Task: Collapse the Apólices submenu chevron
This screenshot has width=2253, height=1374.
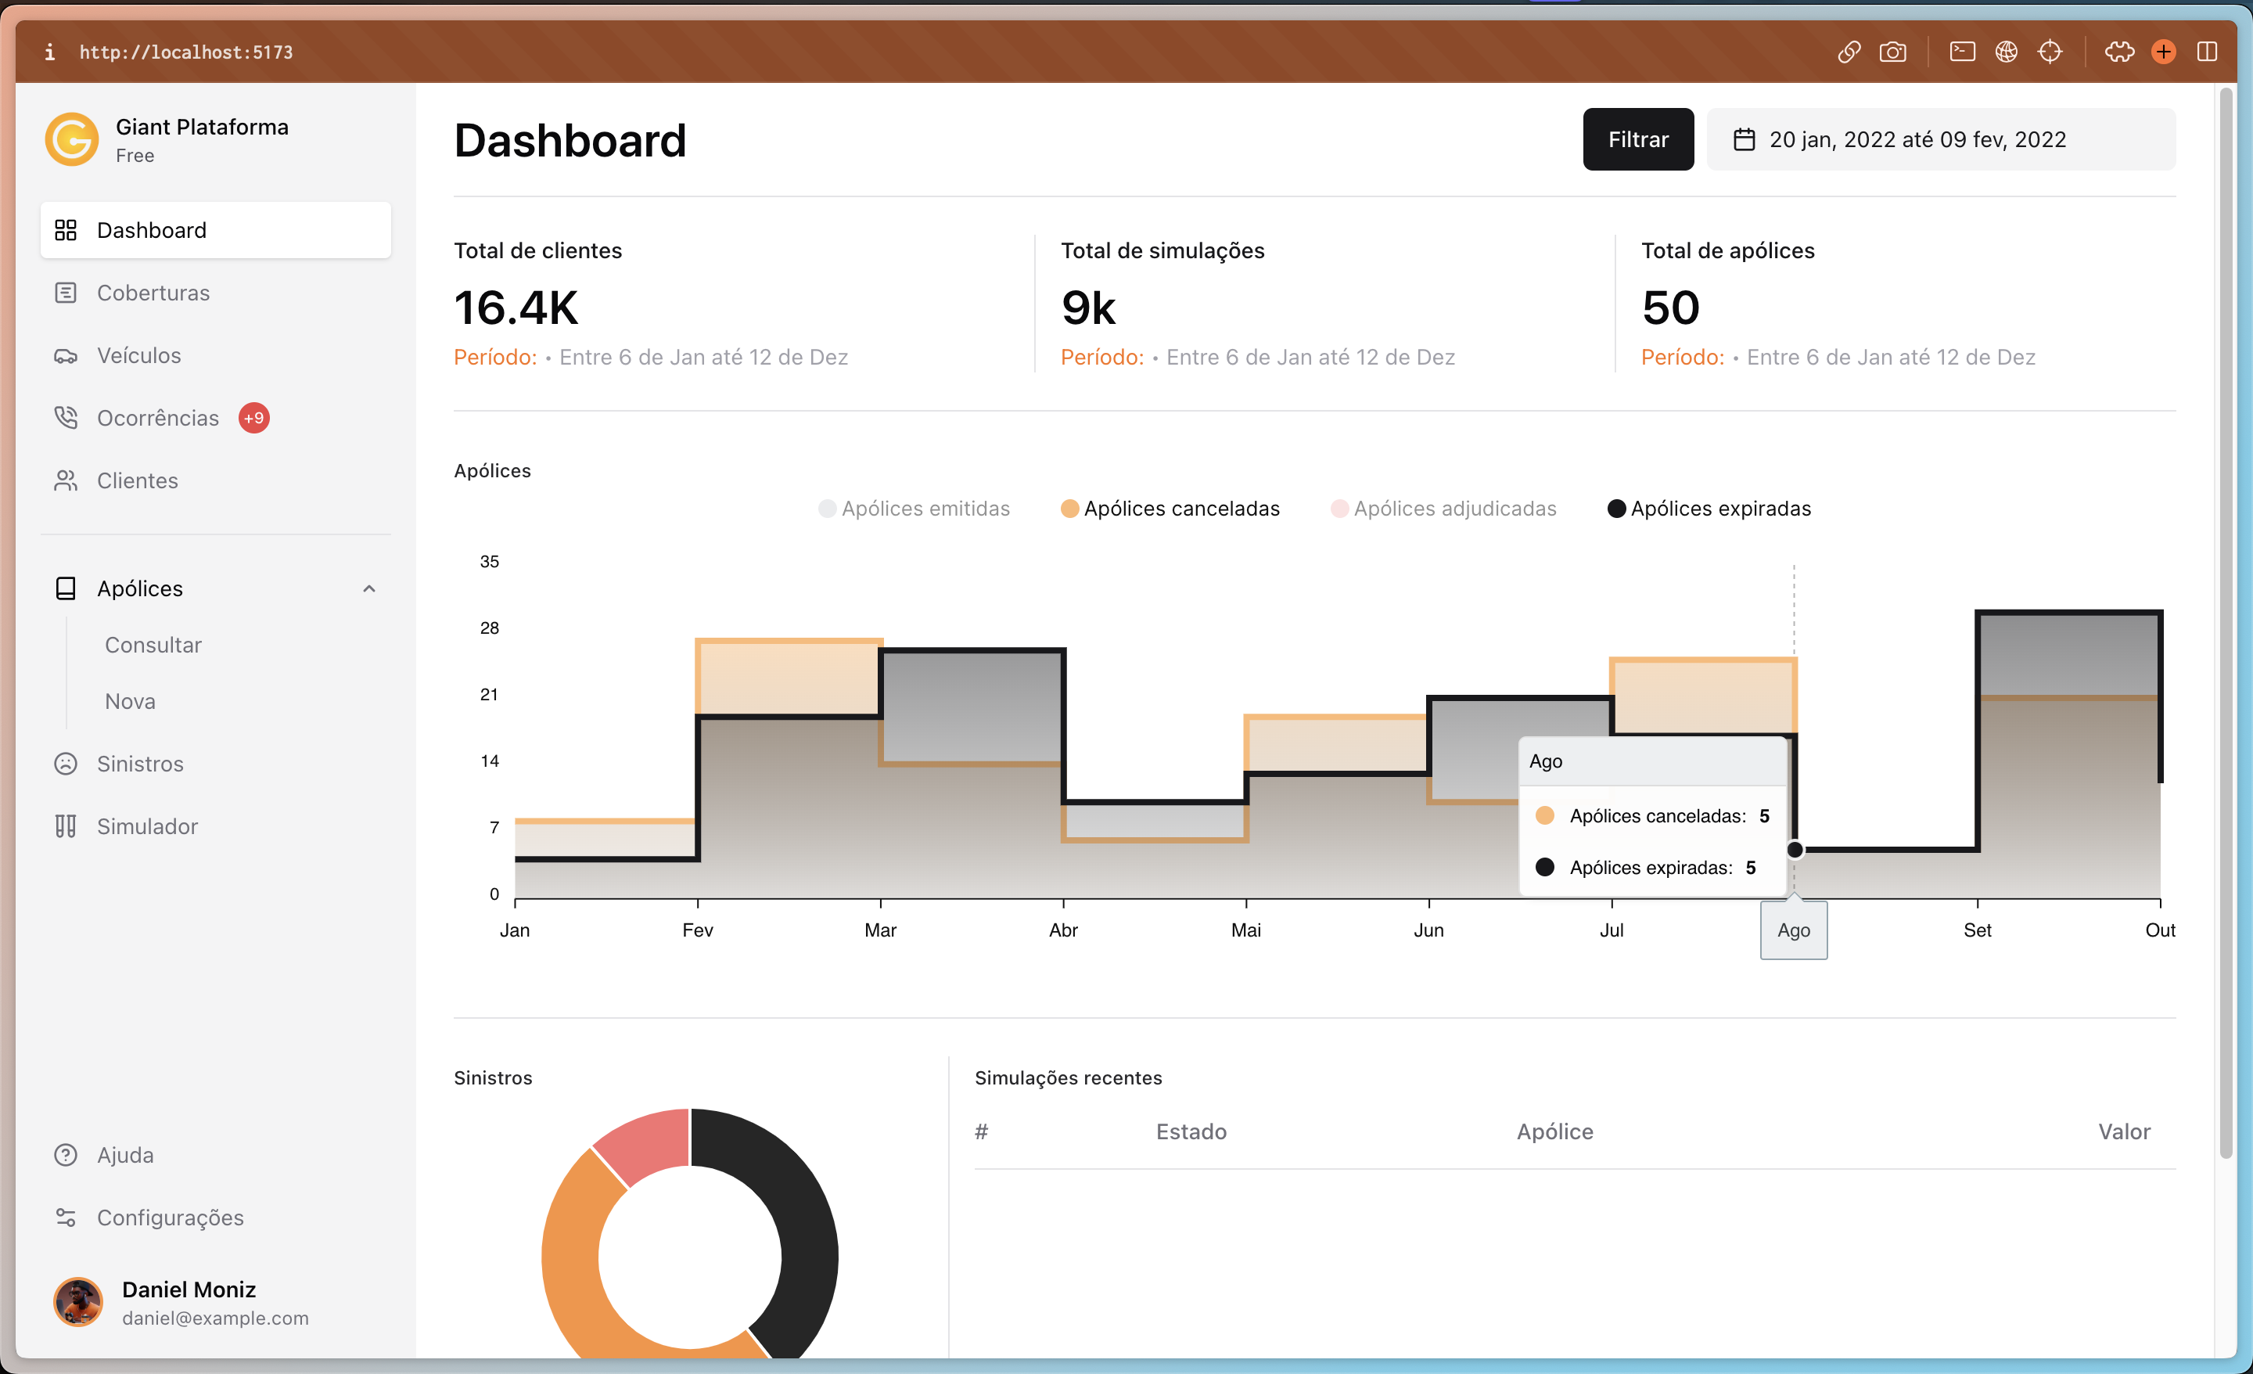Action: [369, 588]
